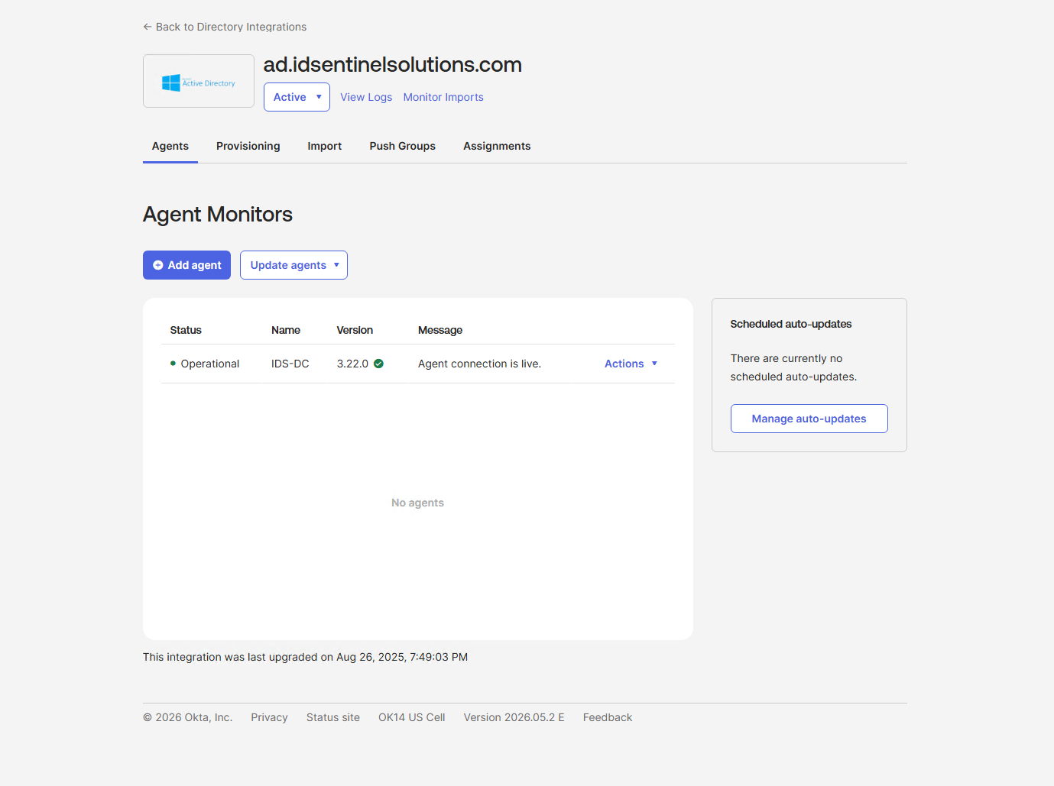Screen dimensions: 1054x786
Task: Click the © 2026 Okta, Inc. text
Action: tap(187, 717)
